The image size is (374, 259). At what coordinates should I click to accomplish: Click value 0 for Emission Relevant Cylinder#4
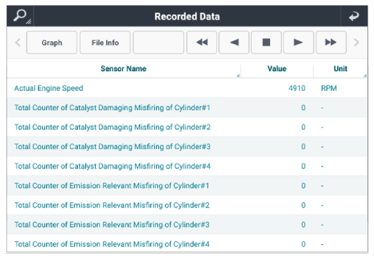click(303, 244)
